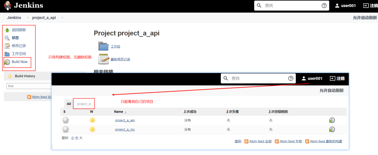Click 允许自动刷新 in top breadcrumb bar
Screen dimensions: 378x155
[x=365, y=17]
